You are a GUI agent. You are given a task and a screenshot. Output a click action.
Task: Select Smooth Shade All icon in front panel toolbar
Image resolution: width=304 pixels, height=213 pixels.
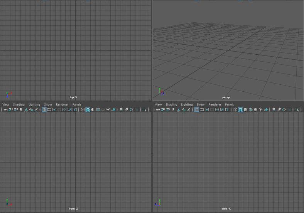pyautogui.click(x=88, y=110)
